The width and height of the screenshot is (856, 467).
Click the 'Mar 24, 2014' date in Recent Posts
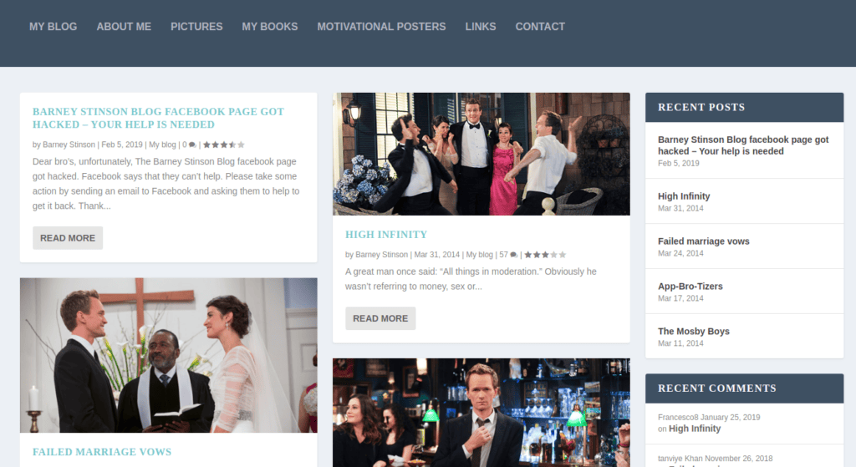coord(680,253)
